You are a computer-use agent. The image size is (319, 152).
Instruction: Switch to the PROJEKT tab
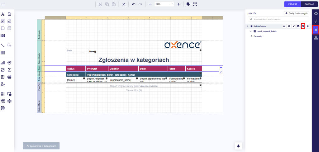coord(293,4)
